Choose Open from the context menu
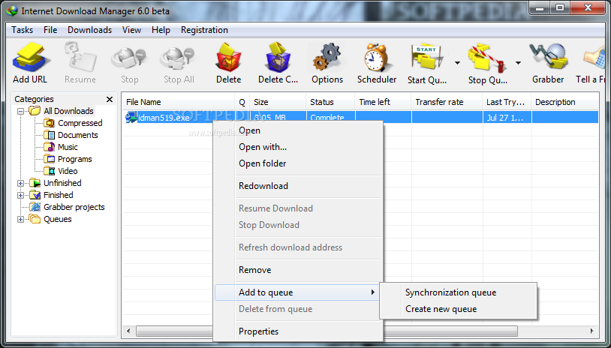Viewport: 611px width, 348px height. pyautogui.click(x=298, y=130)
